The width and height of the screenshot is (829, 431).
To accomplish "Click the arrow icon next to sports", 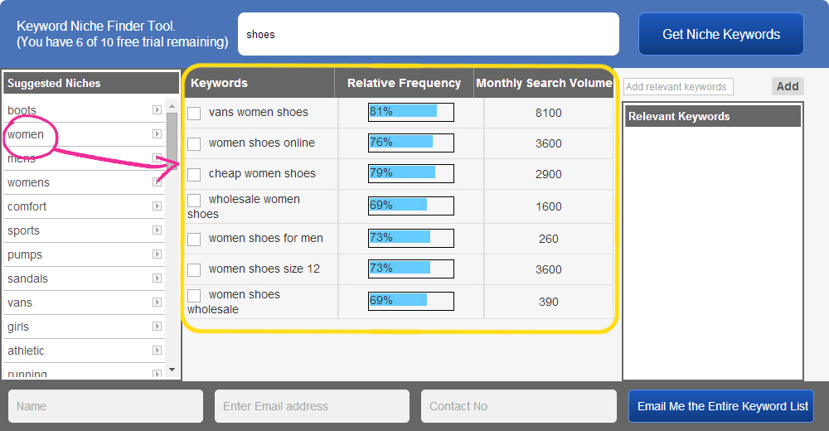I will [x=157, y=230].
